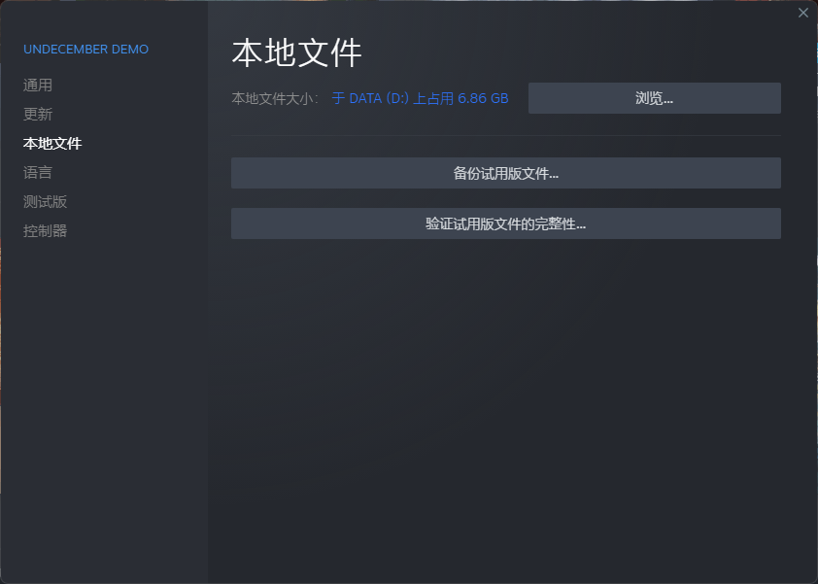The height and width of the screenshot is (584, 818).
Task: Click the empty gap between the backup and verify buttons
Action: [x=505, y=198]
